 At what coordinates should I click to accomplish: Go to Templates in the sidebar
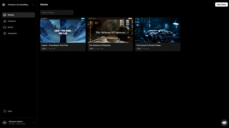coord(18,33)
